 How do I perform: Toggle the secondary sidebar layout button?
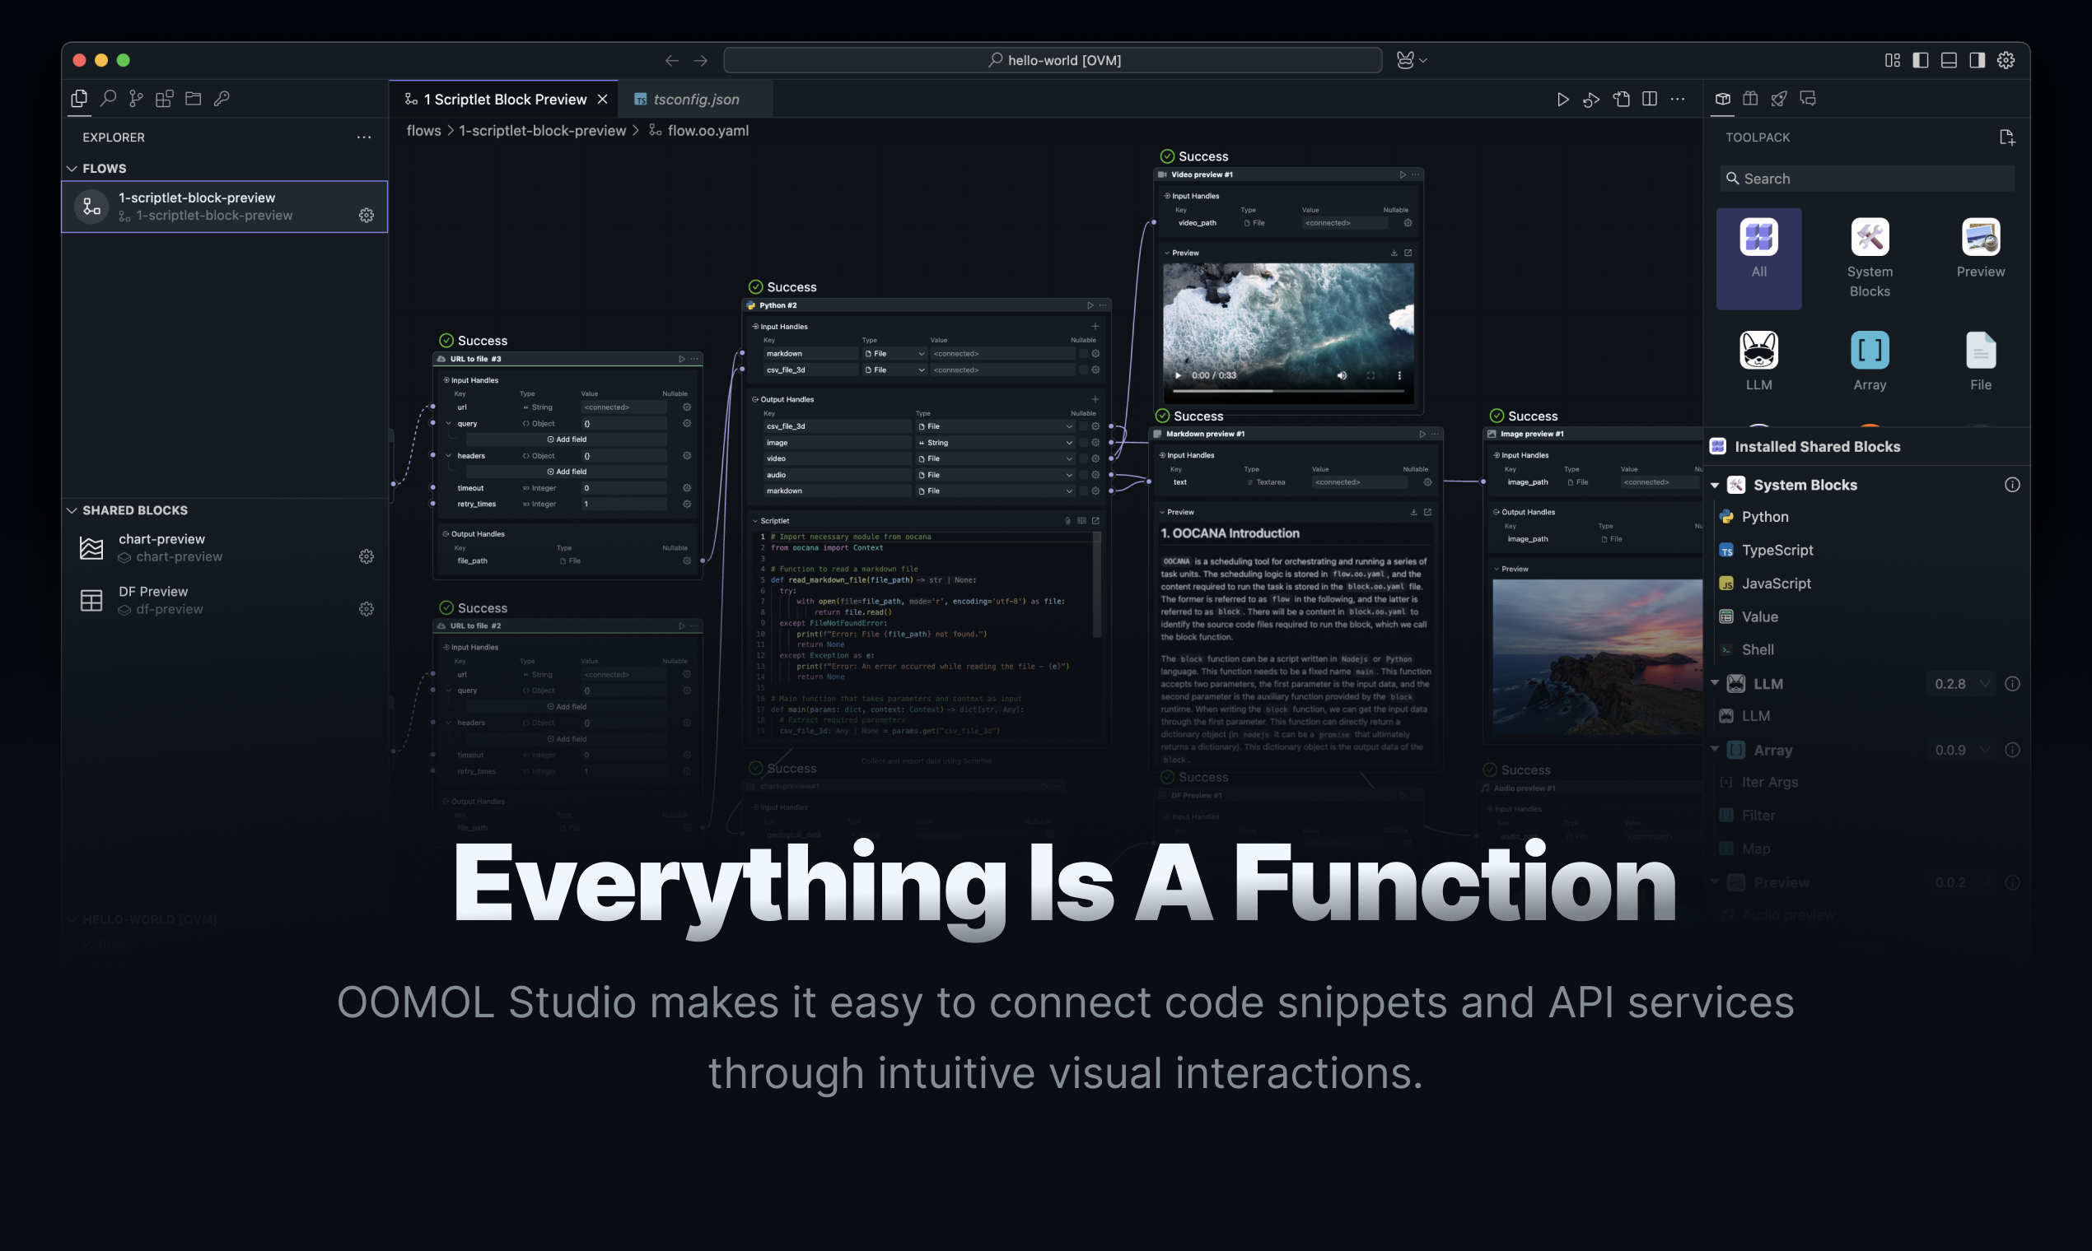tap(1977, 60)
